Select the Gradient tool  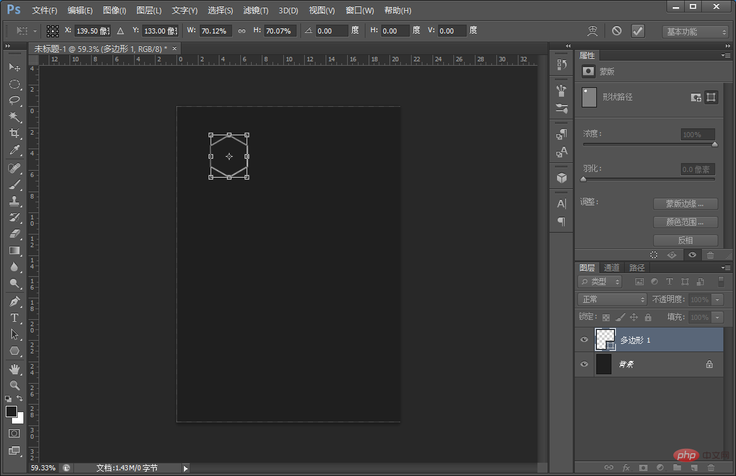pyautogui.click(x=15, y=250)
